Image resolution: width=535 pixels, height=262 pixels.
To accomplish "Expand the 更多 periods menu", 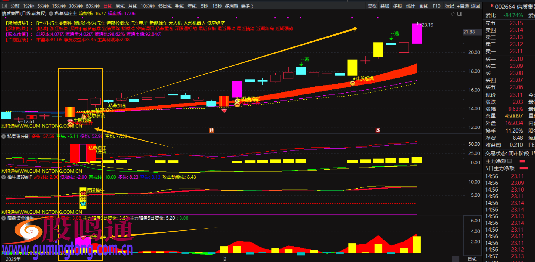I will click(x=247, y=6).
